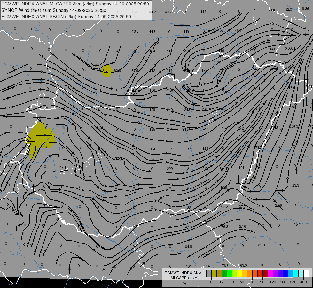
Task: Click the legend tick label '120'
Action: tap(273, 282)
